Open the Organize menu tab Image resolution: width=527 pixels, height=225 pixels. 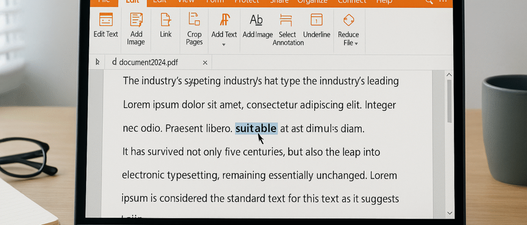[x=312, y=1]
